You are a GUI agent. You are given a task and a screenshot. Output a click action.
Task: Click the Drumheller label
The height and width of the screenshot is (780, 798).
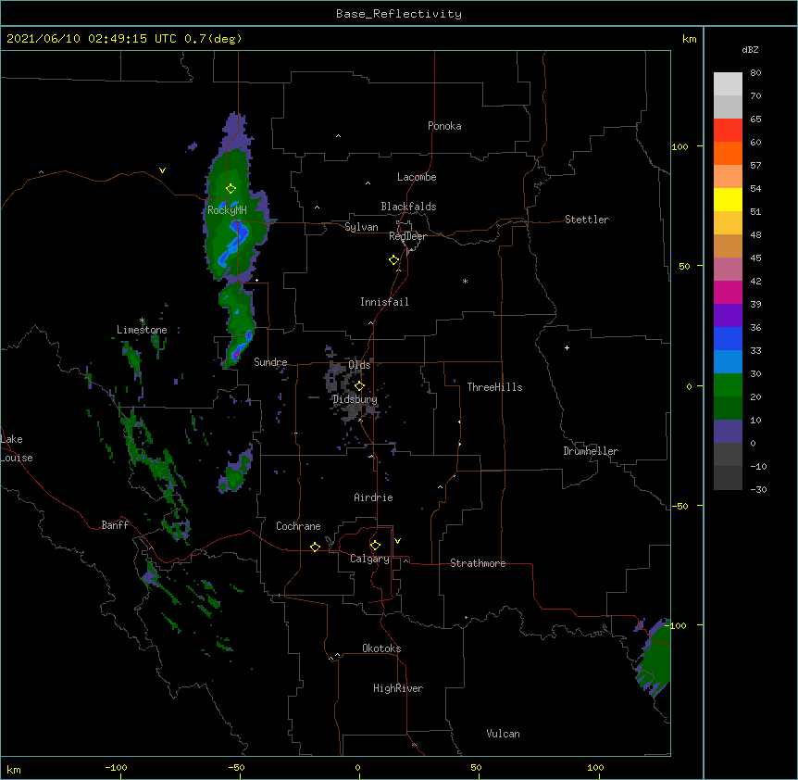tap(591, 451)
